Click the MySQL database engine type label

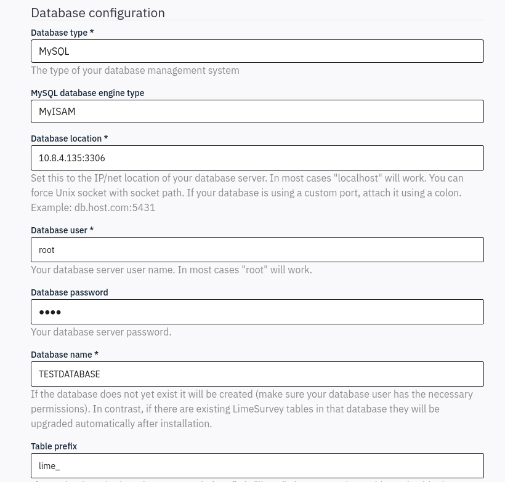pyautogui.click(x=87, y=93)
